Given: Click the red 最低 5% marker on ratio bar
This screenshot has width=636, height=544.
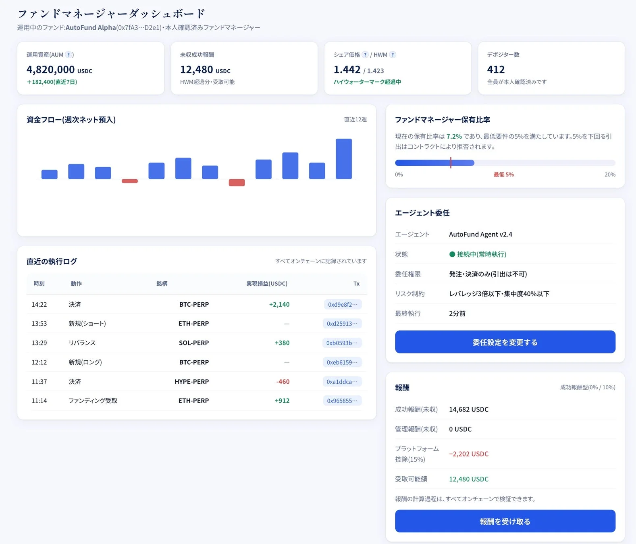Looking at the screenshot, I should (x=451, y=163).
